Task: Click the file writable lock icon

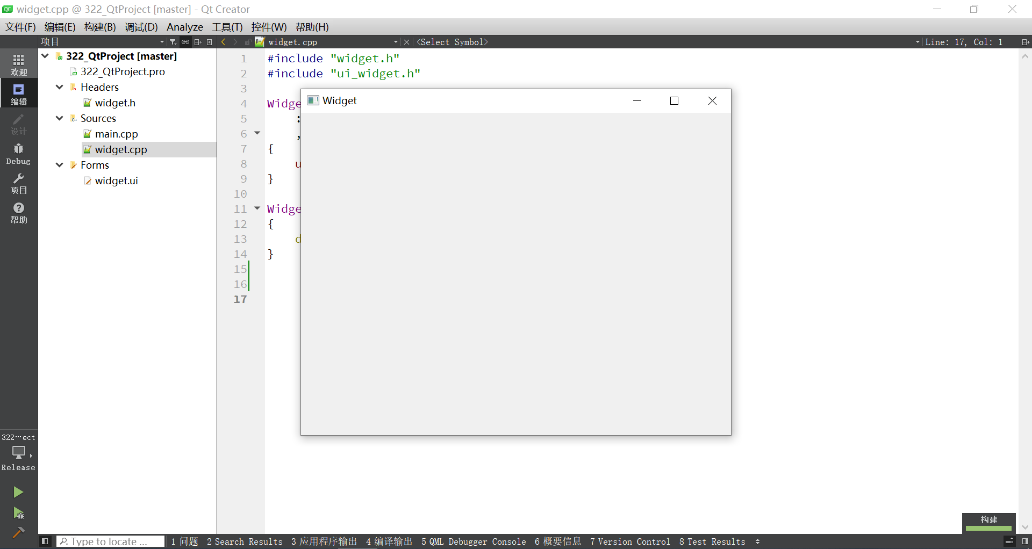Action: coord(247,42)
